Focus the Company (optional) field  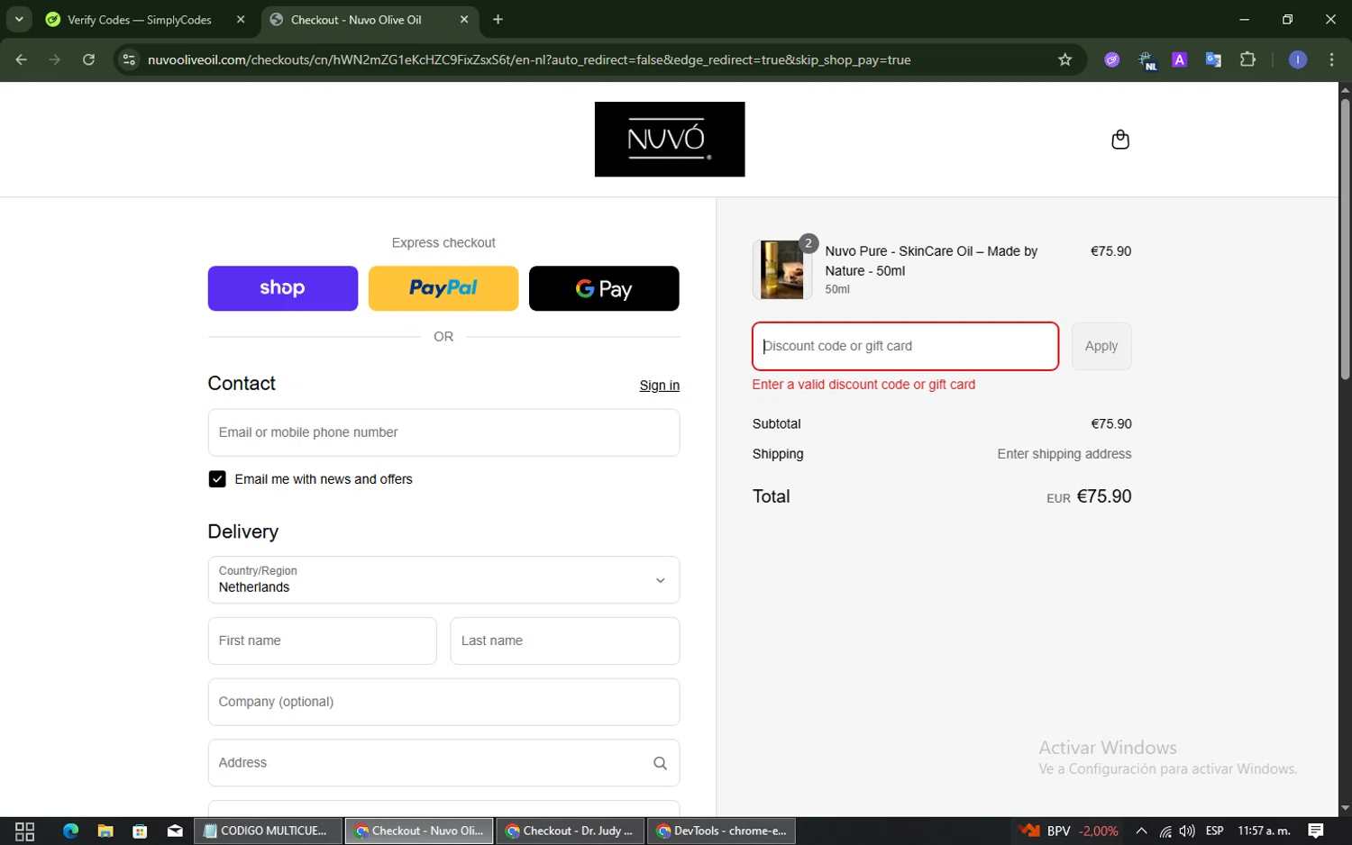[443, 702]
